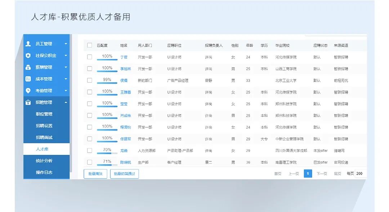The height and width of the screenshot is (212, 389).
Task: Open candidate 佟建军 name link
Action: [126, 139]
